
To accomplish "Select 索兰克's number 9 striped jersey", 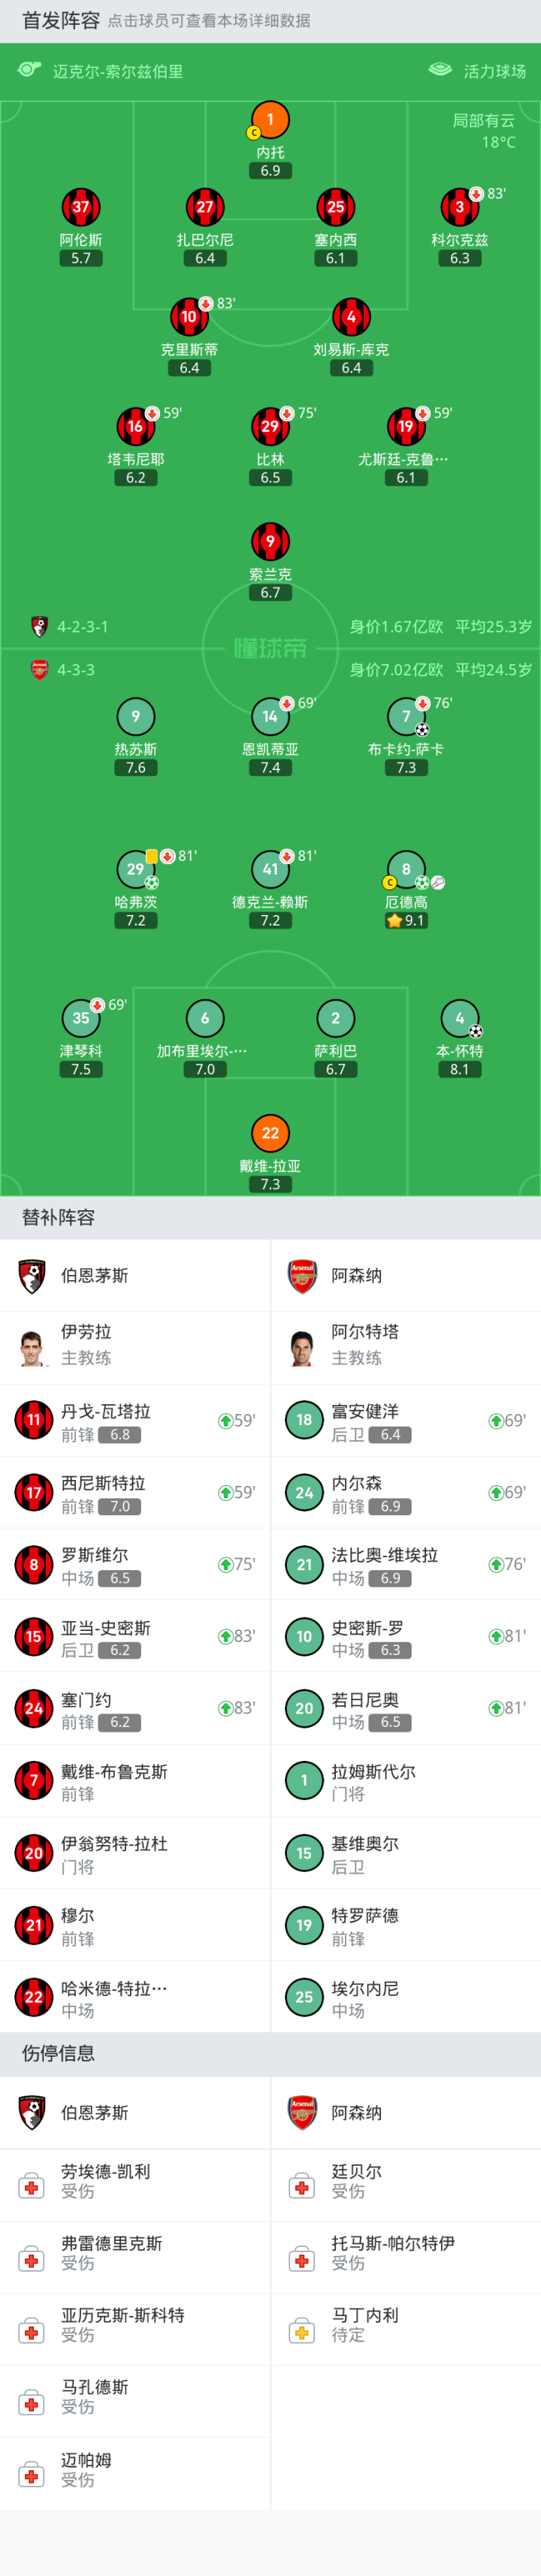I will pos(270,541).
